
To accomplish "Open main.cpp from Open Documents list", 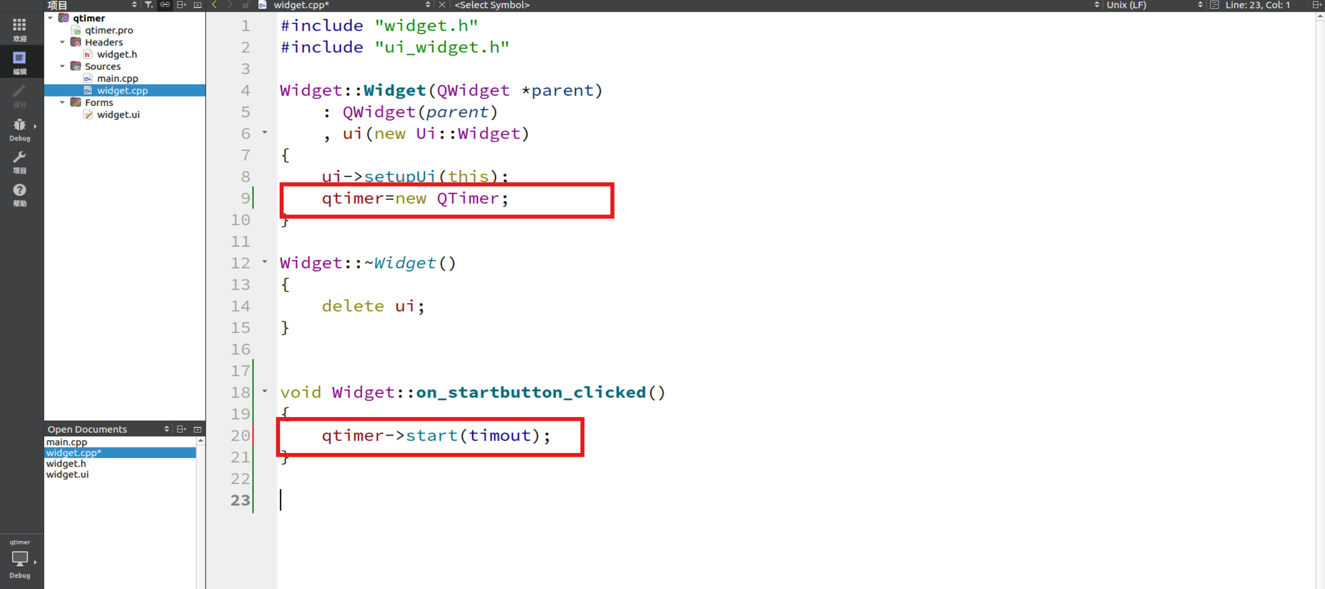I will coord(67,442).
